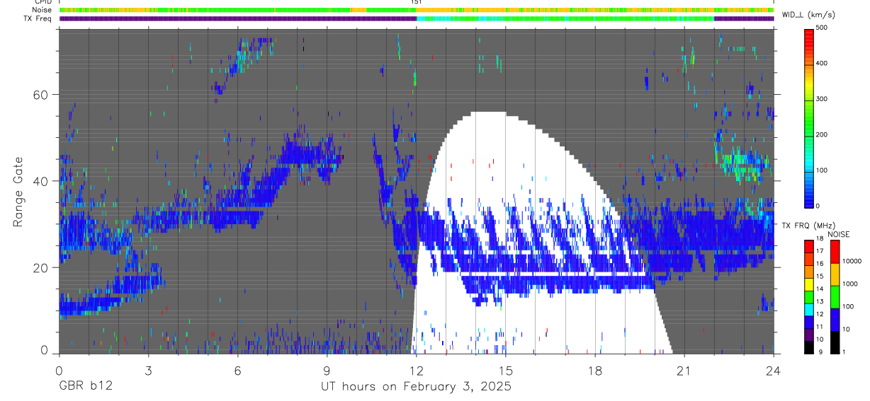870x401 pixels.
Task: Click x-axis tick label 24
Action: coord(774,370)
